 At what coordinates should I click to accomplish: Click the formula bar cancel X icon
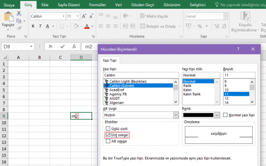[x=51, y=47]
